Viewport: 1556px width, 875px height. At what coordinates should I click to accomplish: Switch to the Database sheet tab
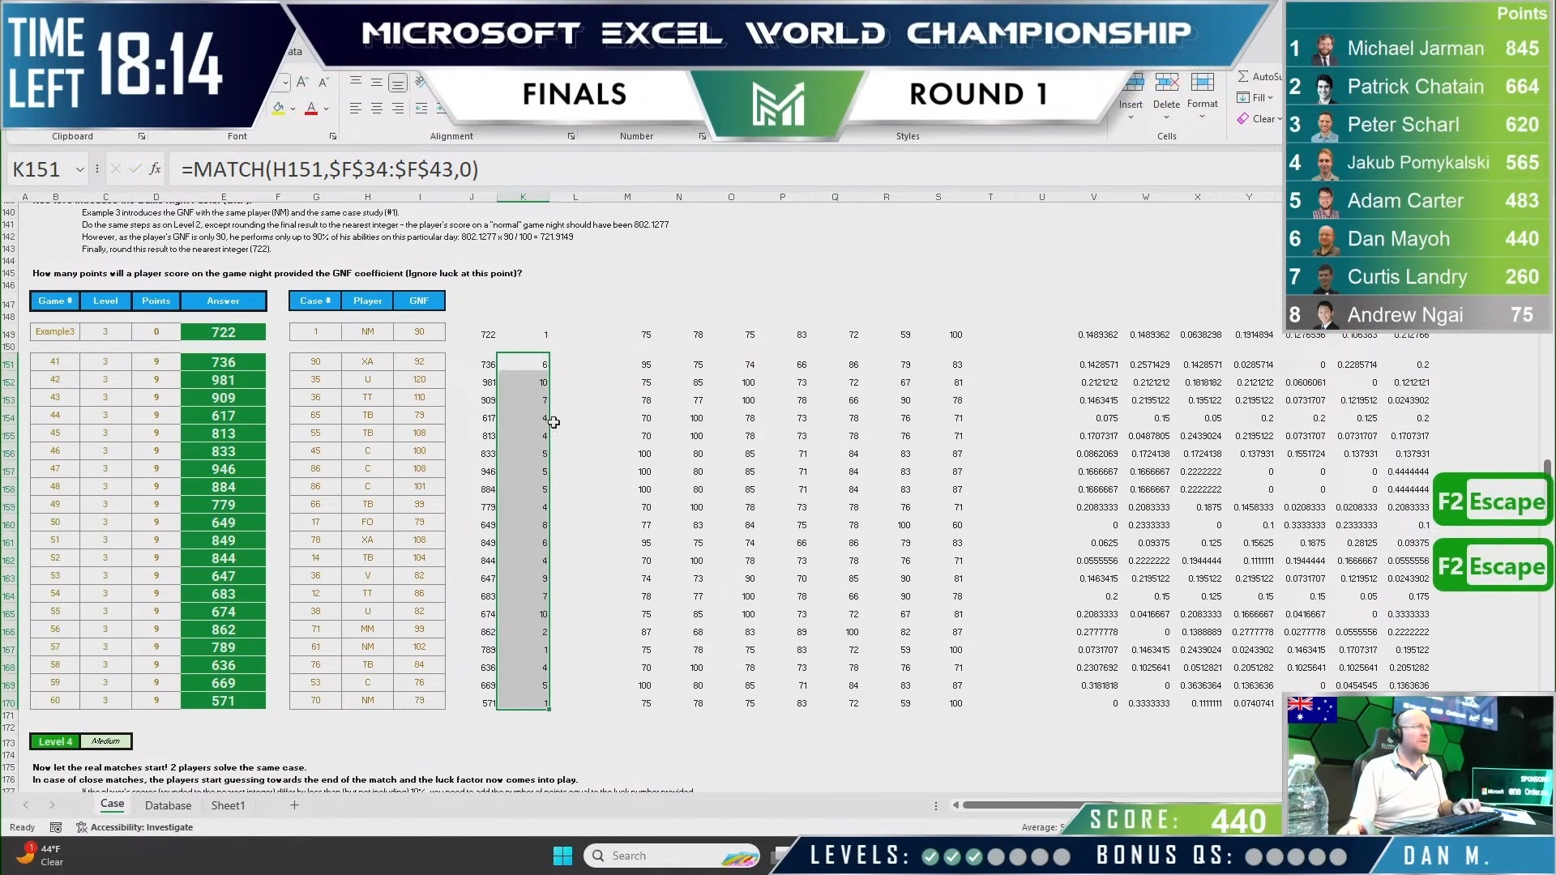tap(168, 805)
